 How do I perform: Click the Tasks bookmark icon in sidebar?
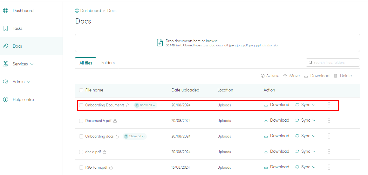[x=6, y=28]
